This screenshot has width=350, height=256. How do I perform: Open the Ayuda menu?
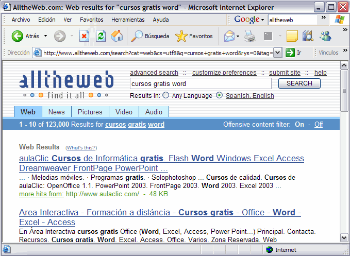(x=161, y=20)
